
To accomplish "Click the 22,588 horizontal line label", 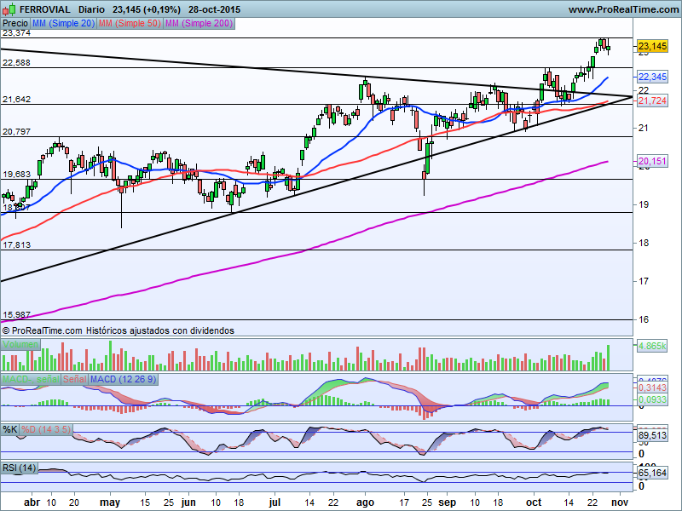I will tap(16, 62).
